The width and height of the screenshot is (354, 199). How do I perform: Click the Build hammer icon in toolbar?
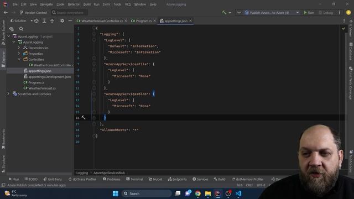coord(224,13)
